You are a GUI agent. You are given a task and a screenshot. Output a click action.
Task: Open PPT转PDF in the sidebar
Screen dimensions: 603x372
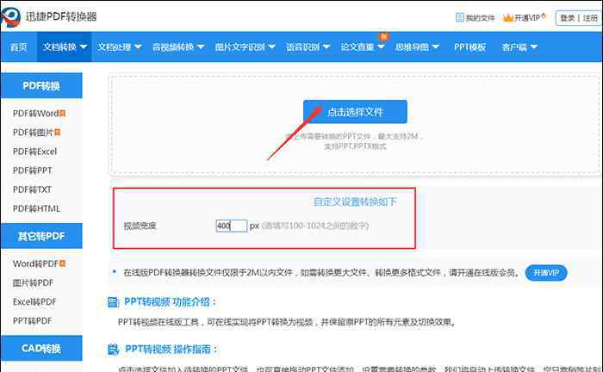[x=33, y=320]
